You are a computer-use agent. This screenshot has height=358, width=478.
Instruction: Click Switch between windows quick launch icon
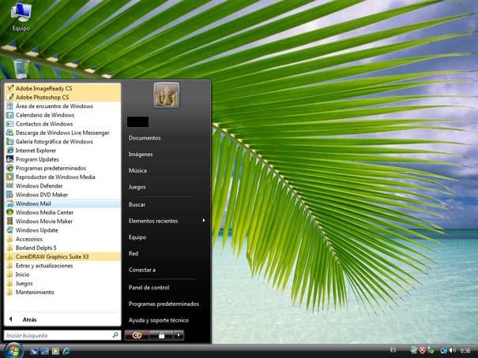(x=45, y=352)
